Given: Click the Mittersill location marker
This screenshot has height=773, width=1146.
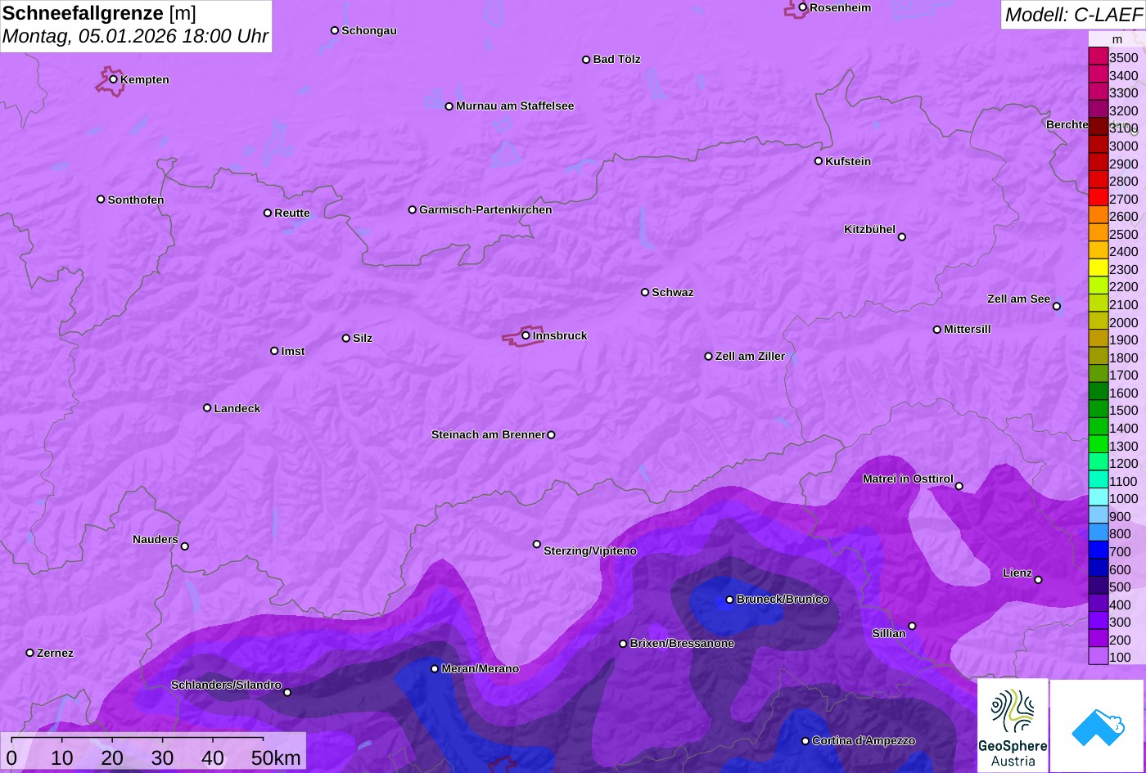Looking at the screenshot, I should click(937, 330).
